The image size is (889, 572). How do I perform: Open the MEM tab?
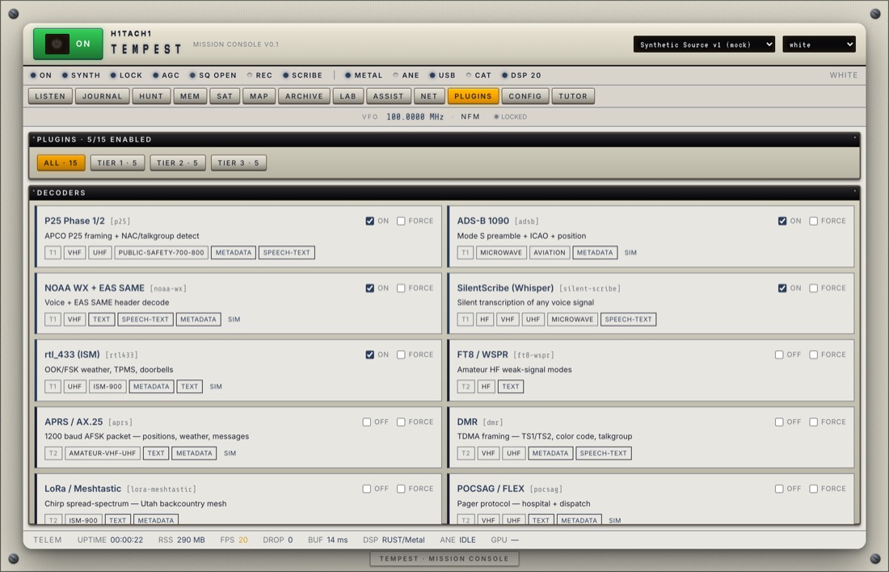pos(190,96)
